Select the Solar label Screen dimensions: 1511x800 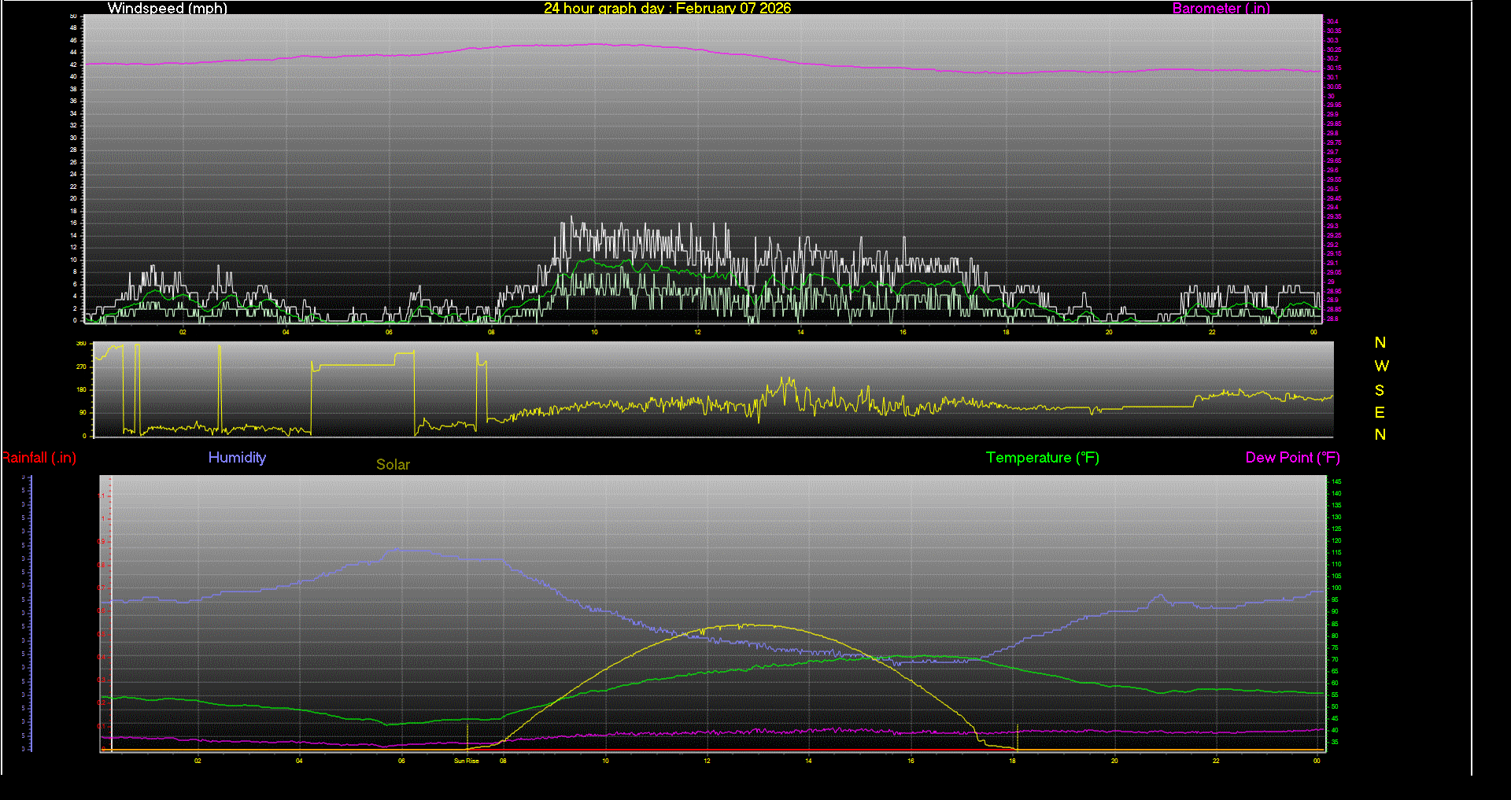(x=393, y=464)
